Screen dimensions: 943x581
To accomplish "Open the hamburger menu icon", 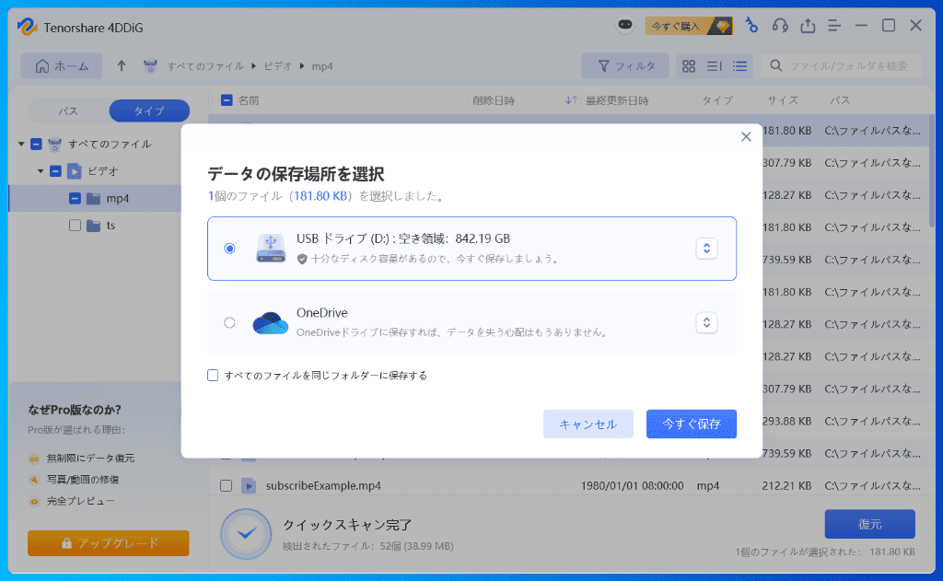I will click(834, 25).
